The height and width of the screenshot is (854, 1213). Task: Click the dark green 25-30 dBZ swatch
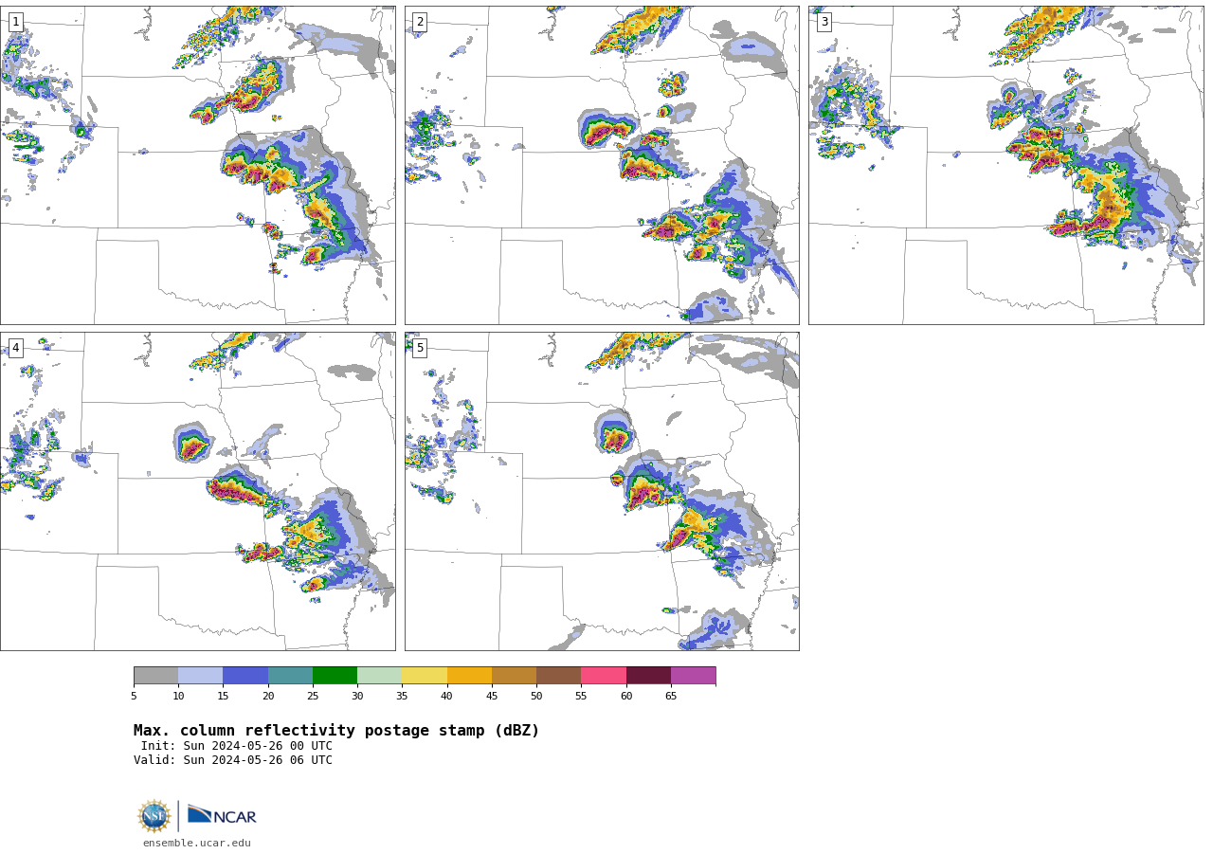click(x=335, y=675)
